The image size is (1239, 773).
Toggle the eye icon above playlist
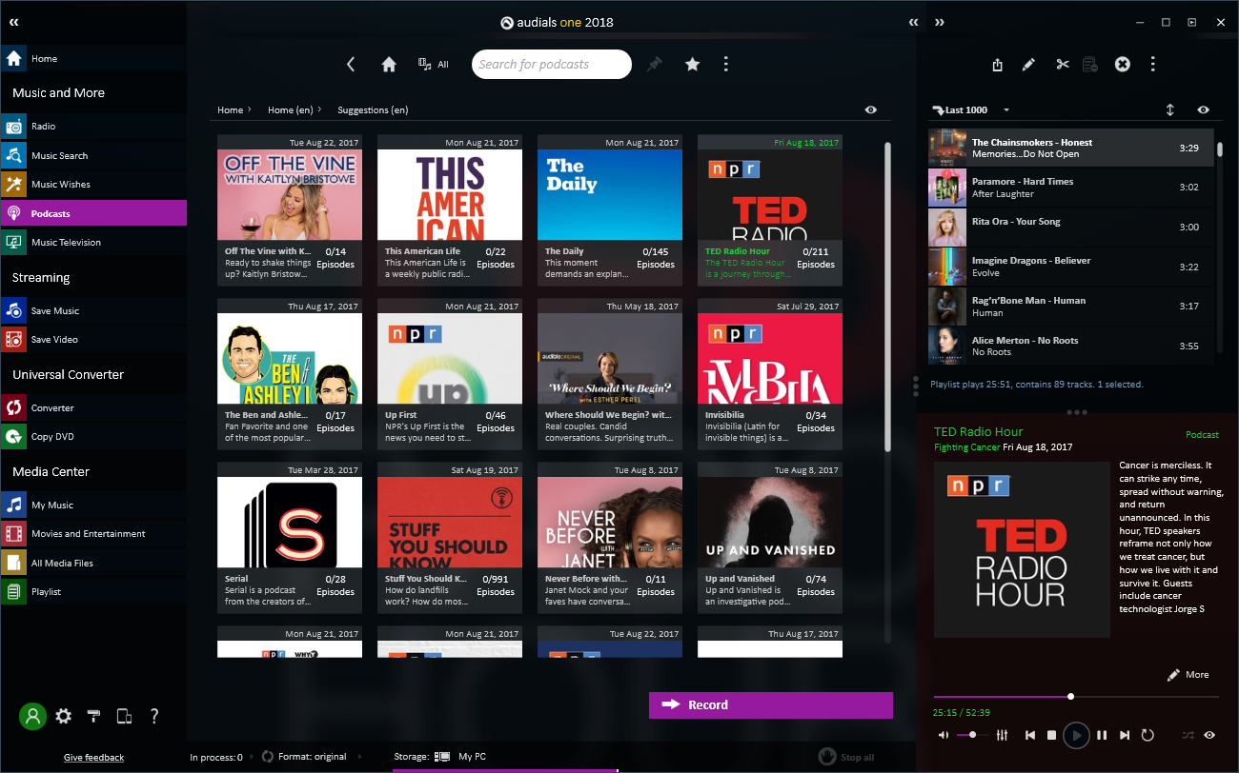[x=1204, y=109]
